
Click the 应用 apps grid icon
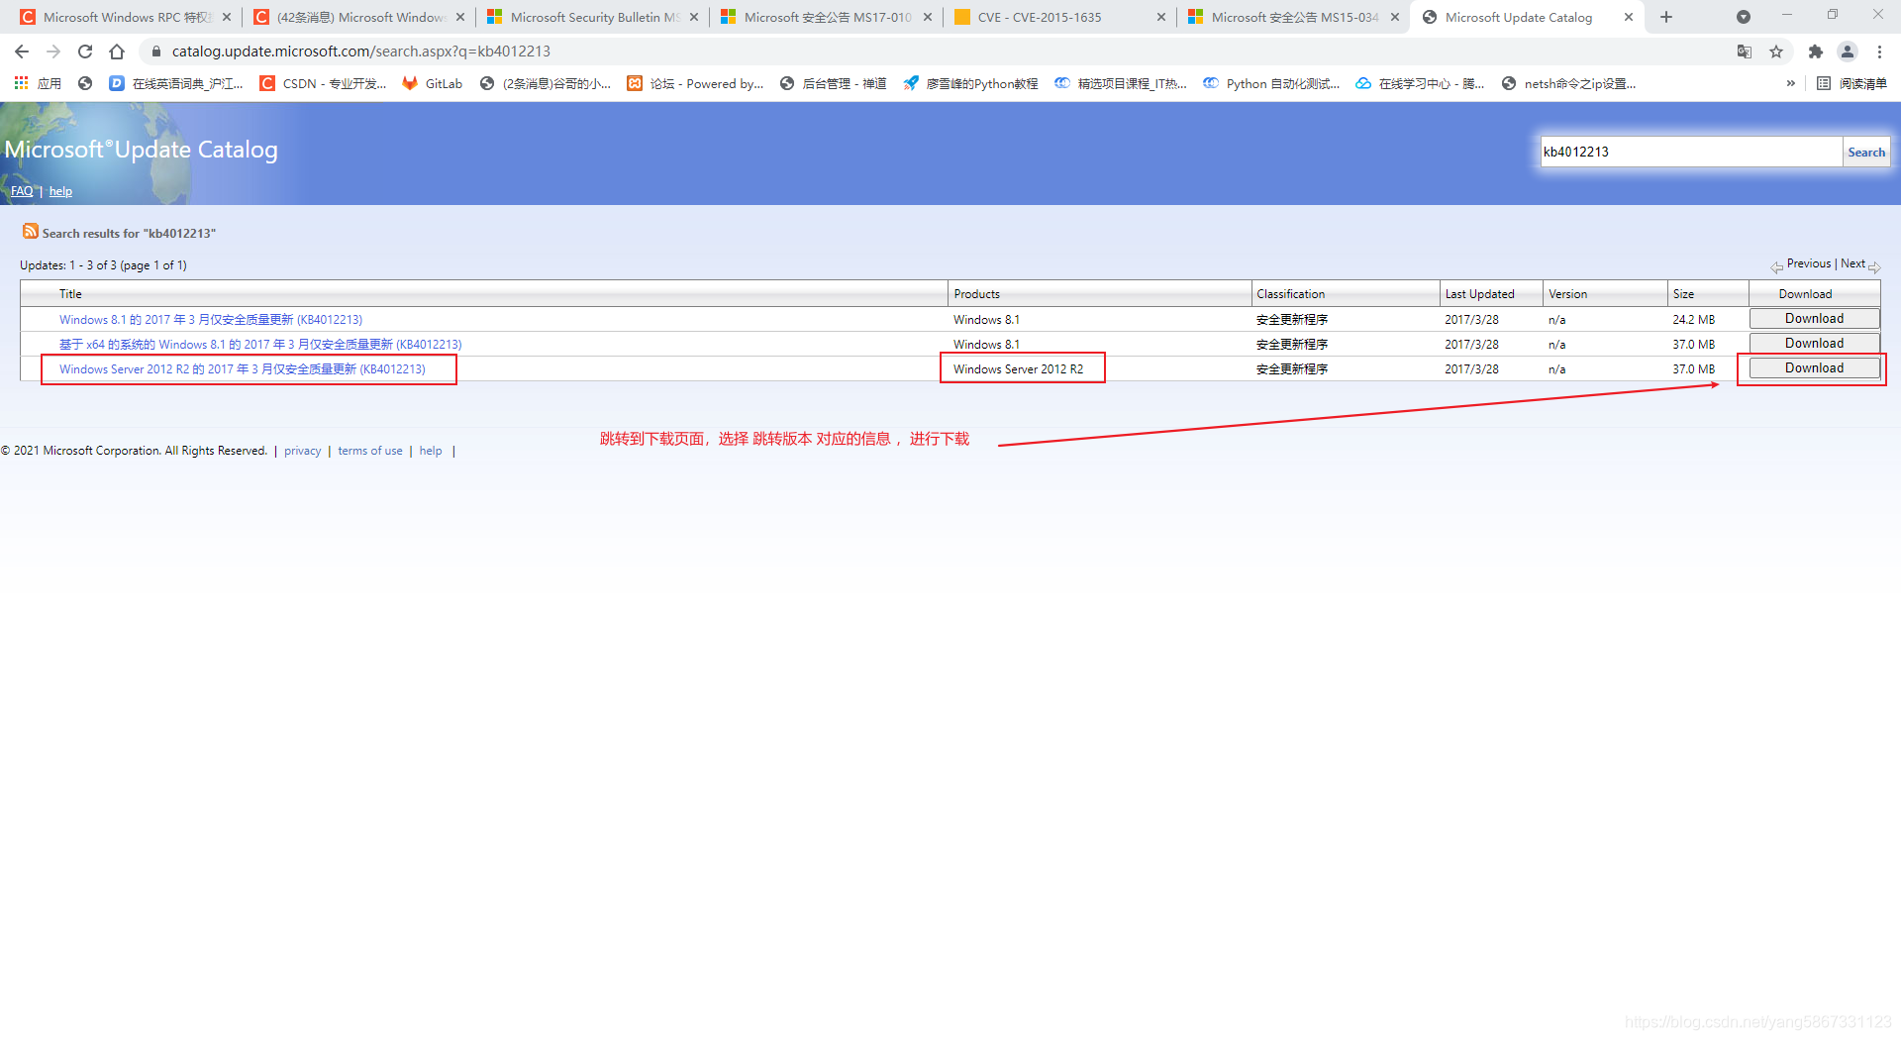click(x=21, y=83)
